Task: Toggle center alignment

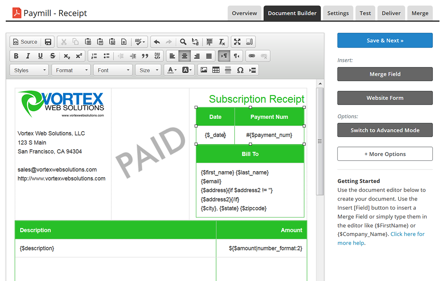Action: [184, 56]
